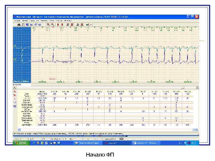Click the crossed-out red R toolbar icon
The height and width of the screenshot is (161, 215).
pos(72,25)
